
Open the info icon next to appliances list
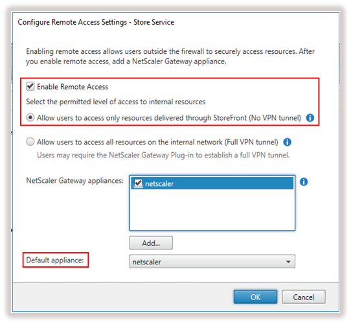(x=304, y=181)
